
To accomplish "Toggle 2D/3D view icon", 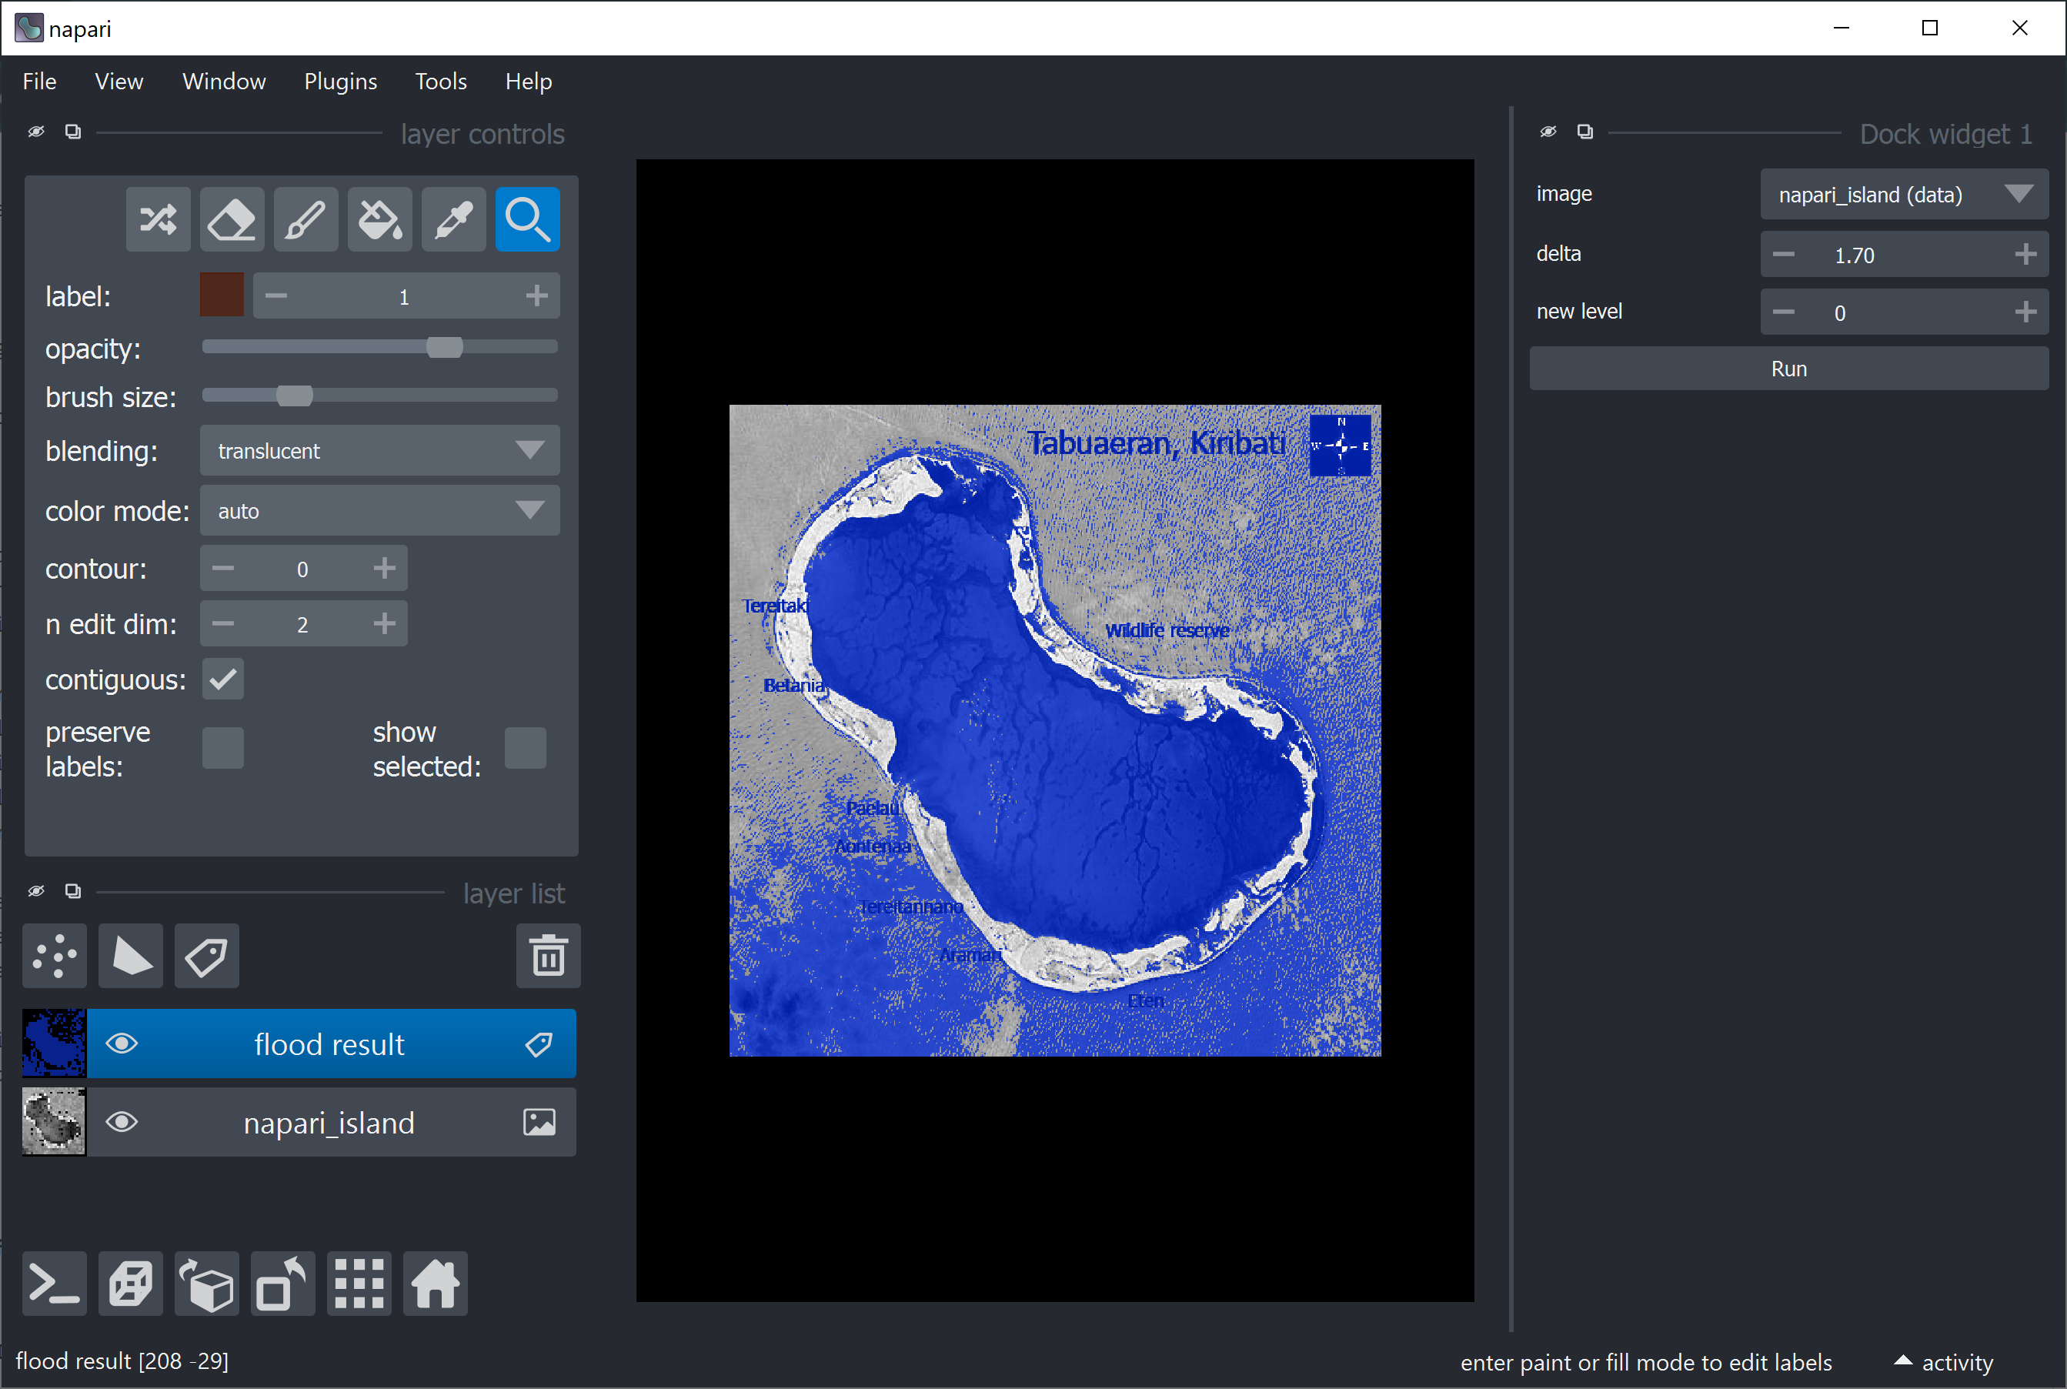I will tap(131, 1284).
